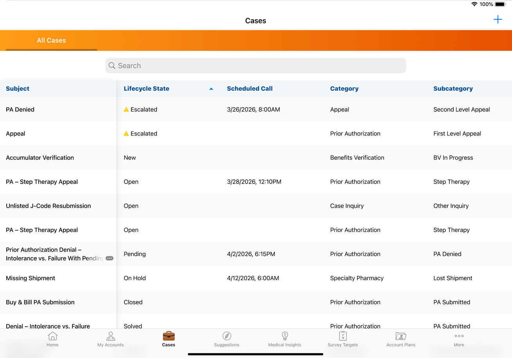Tap the plus icon to add case
The height and width of the screenshot is (358, 512).
click(498, 20)
